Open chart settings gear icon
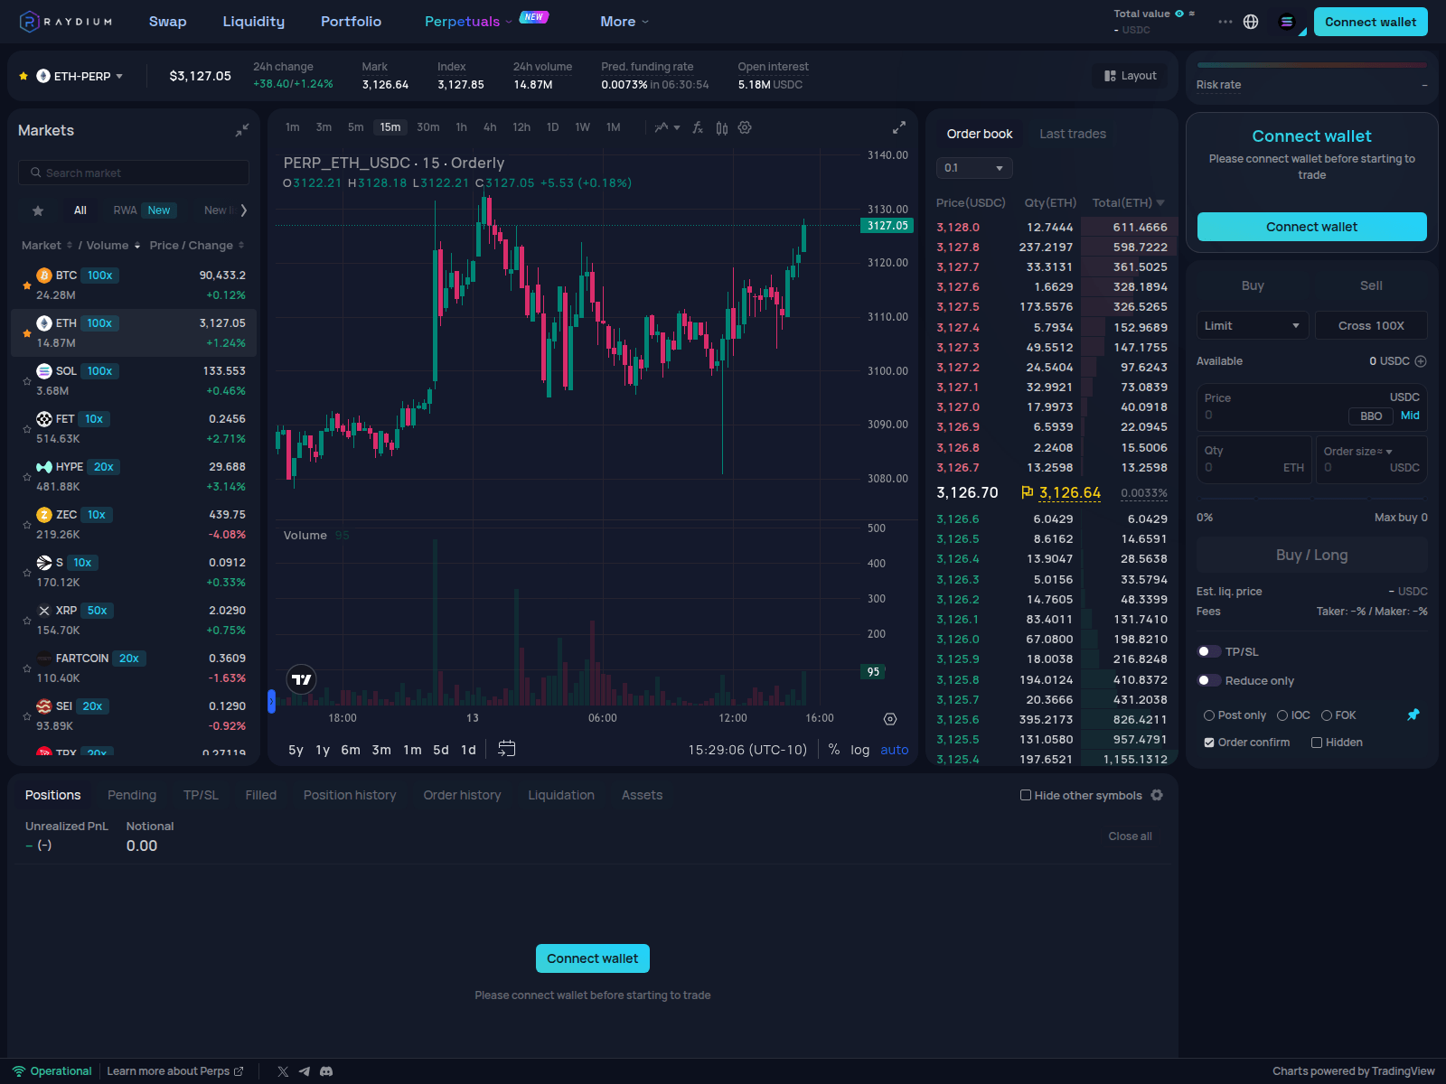The height and width of the screenshot is (1084, 1446). (x=745, y=127)
